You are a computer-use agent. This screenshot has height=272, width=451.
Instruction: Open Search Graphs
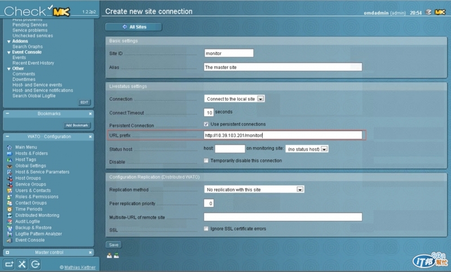click(27, 47)
